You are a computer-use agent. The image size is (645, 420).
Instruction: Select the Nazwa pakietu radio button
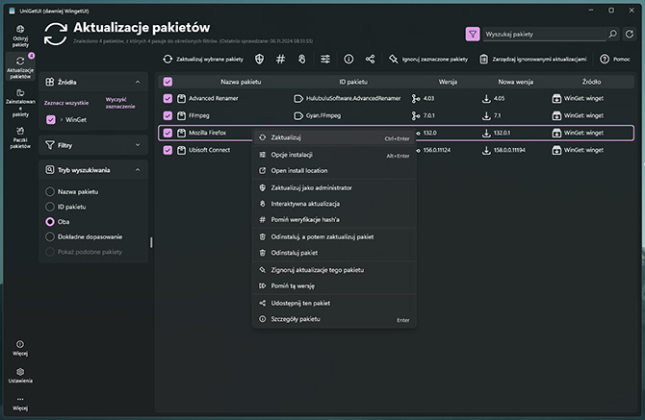click(x=50, y=191)
